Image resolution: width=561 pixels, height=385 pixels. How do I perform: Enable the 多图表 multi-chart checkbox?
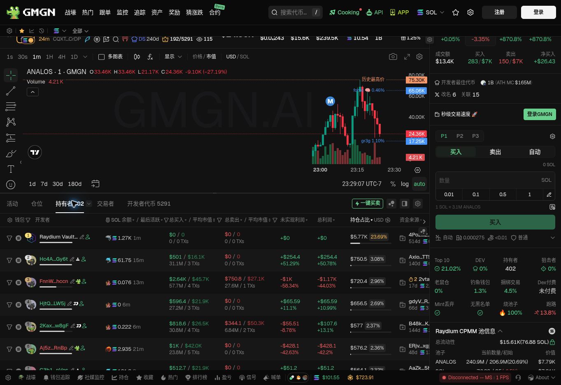(101, 57)
